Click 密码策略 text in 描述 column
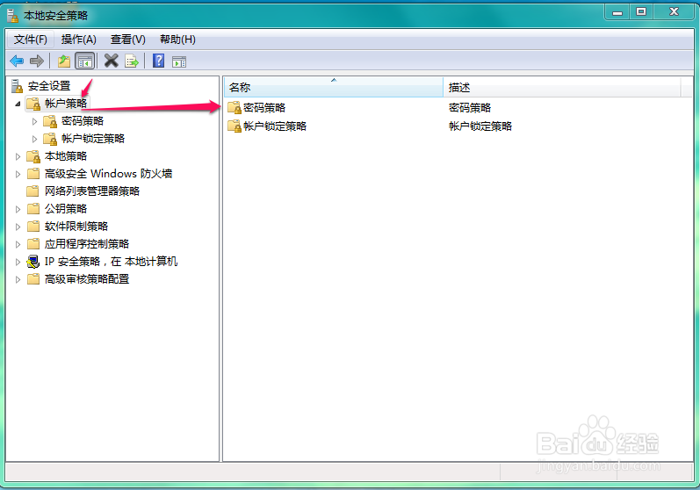This screenshot has width=700, height=490. tap(470, 107)
